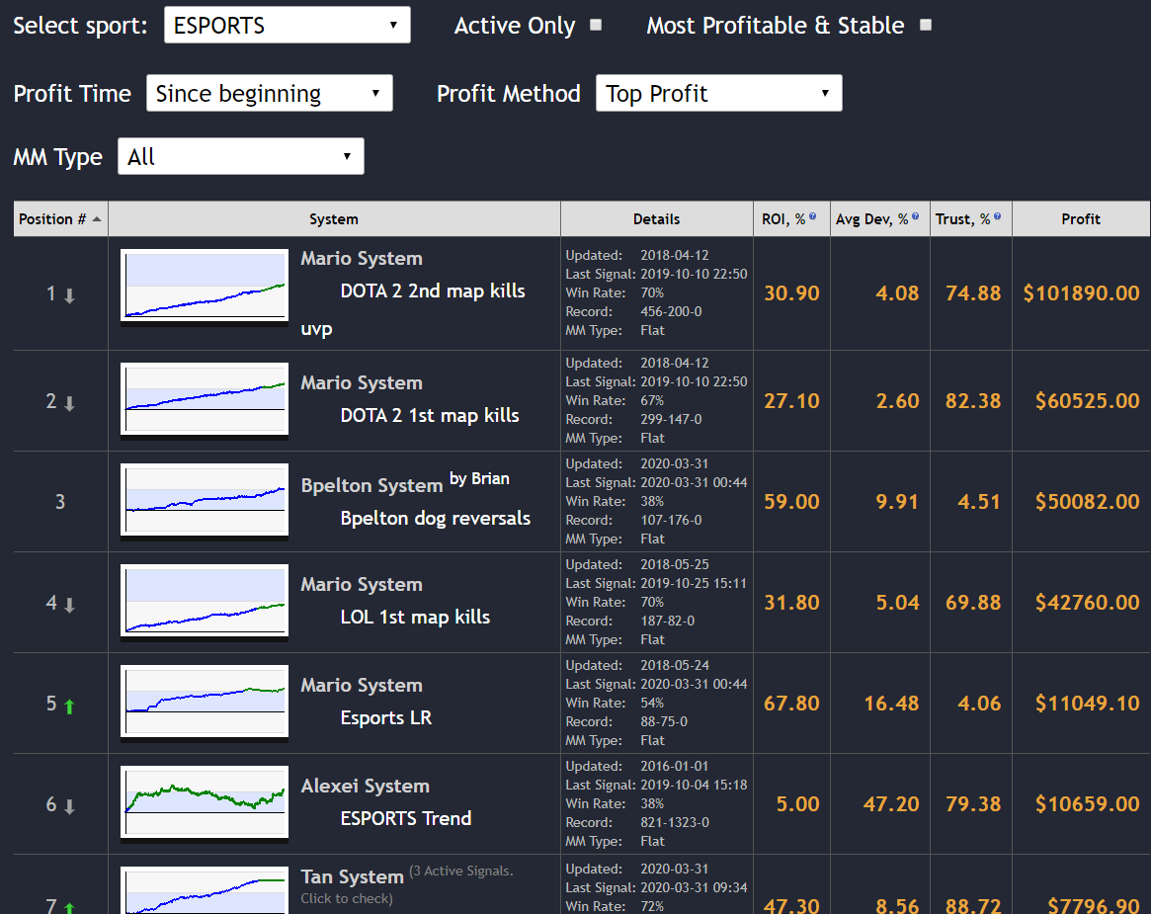
Task: Click the Avg Dev value 16.48
Action: tap(891, 704)
